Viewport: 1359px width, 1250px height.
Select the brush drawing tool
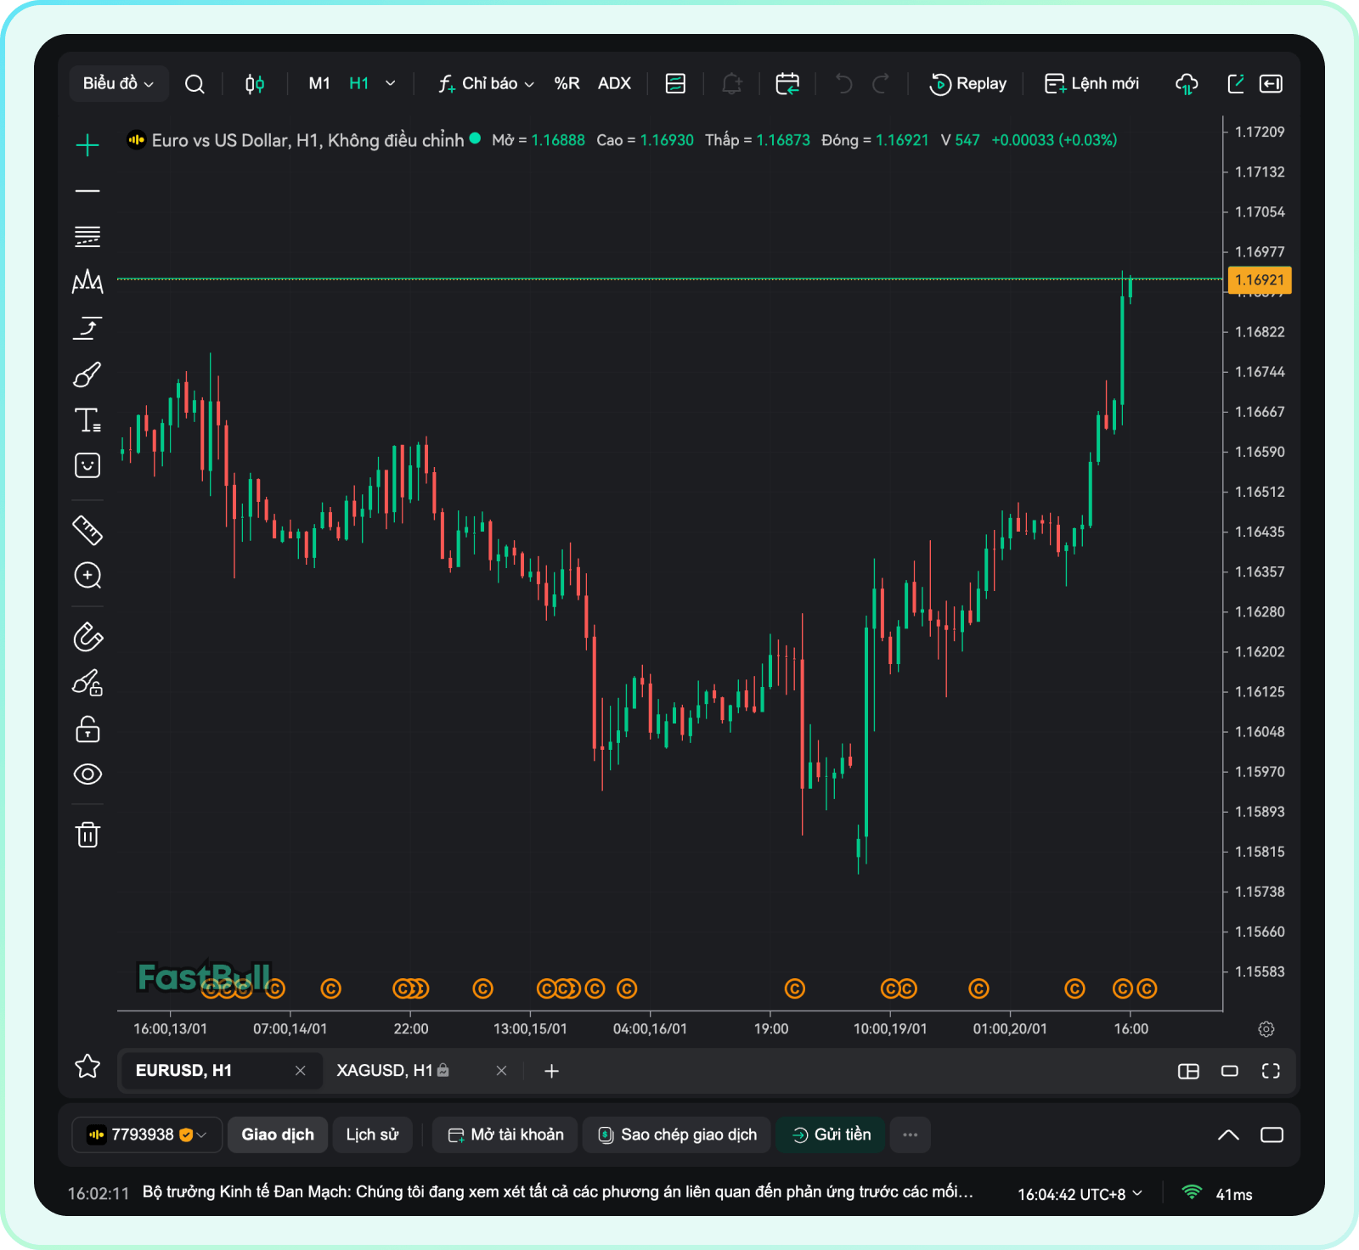[87, 374]
